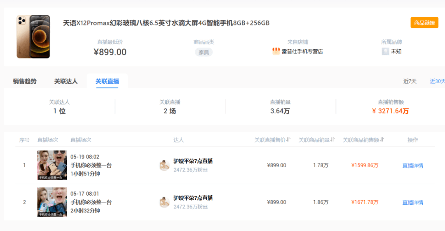Open the 05-19 livestream thumbnail
445x231 pixels.
[x=52, y=165]
